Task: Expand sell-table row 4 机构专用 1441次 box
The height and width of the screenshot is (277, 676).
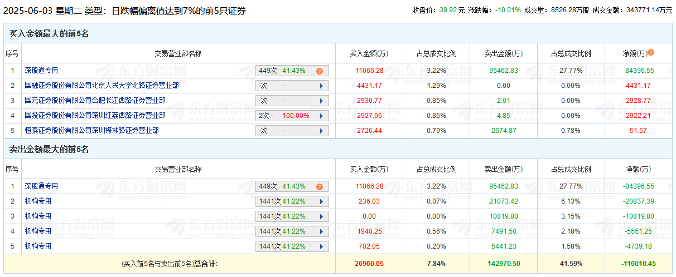Action: coord(292,232)
